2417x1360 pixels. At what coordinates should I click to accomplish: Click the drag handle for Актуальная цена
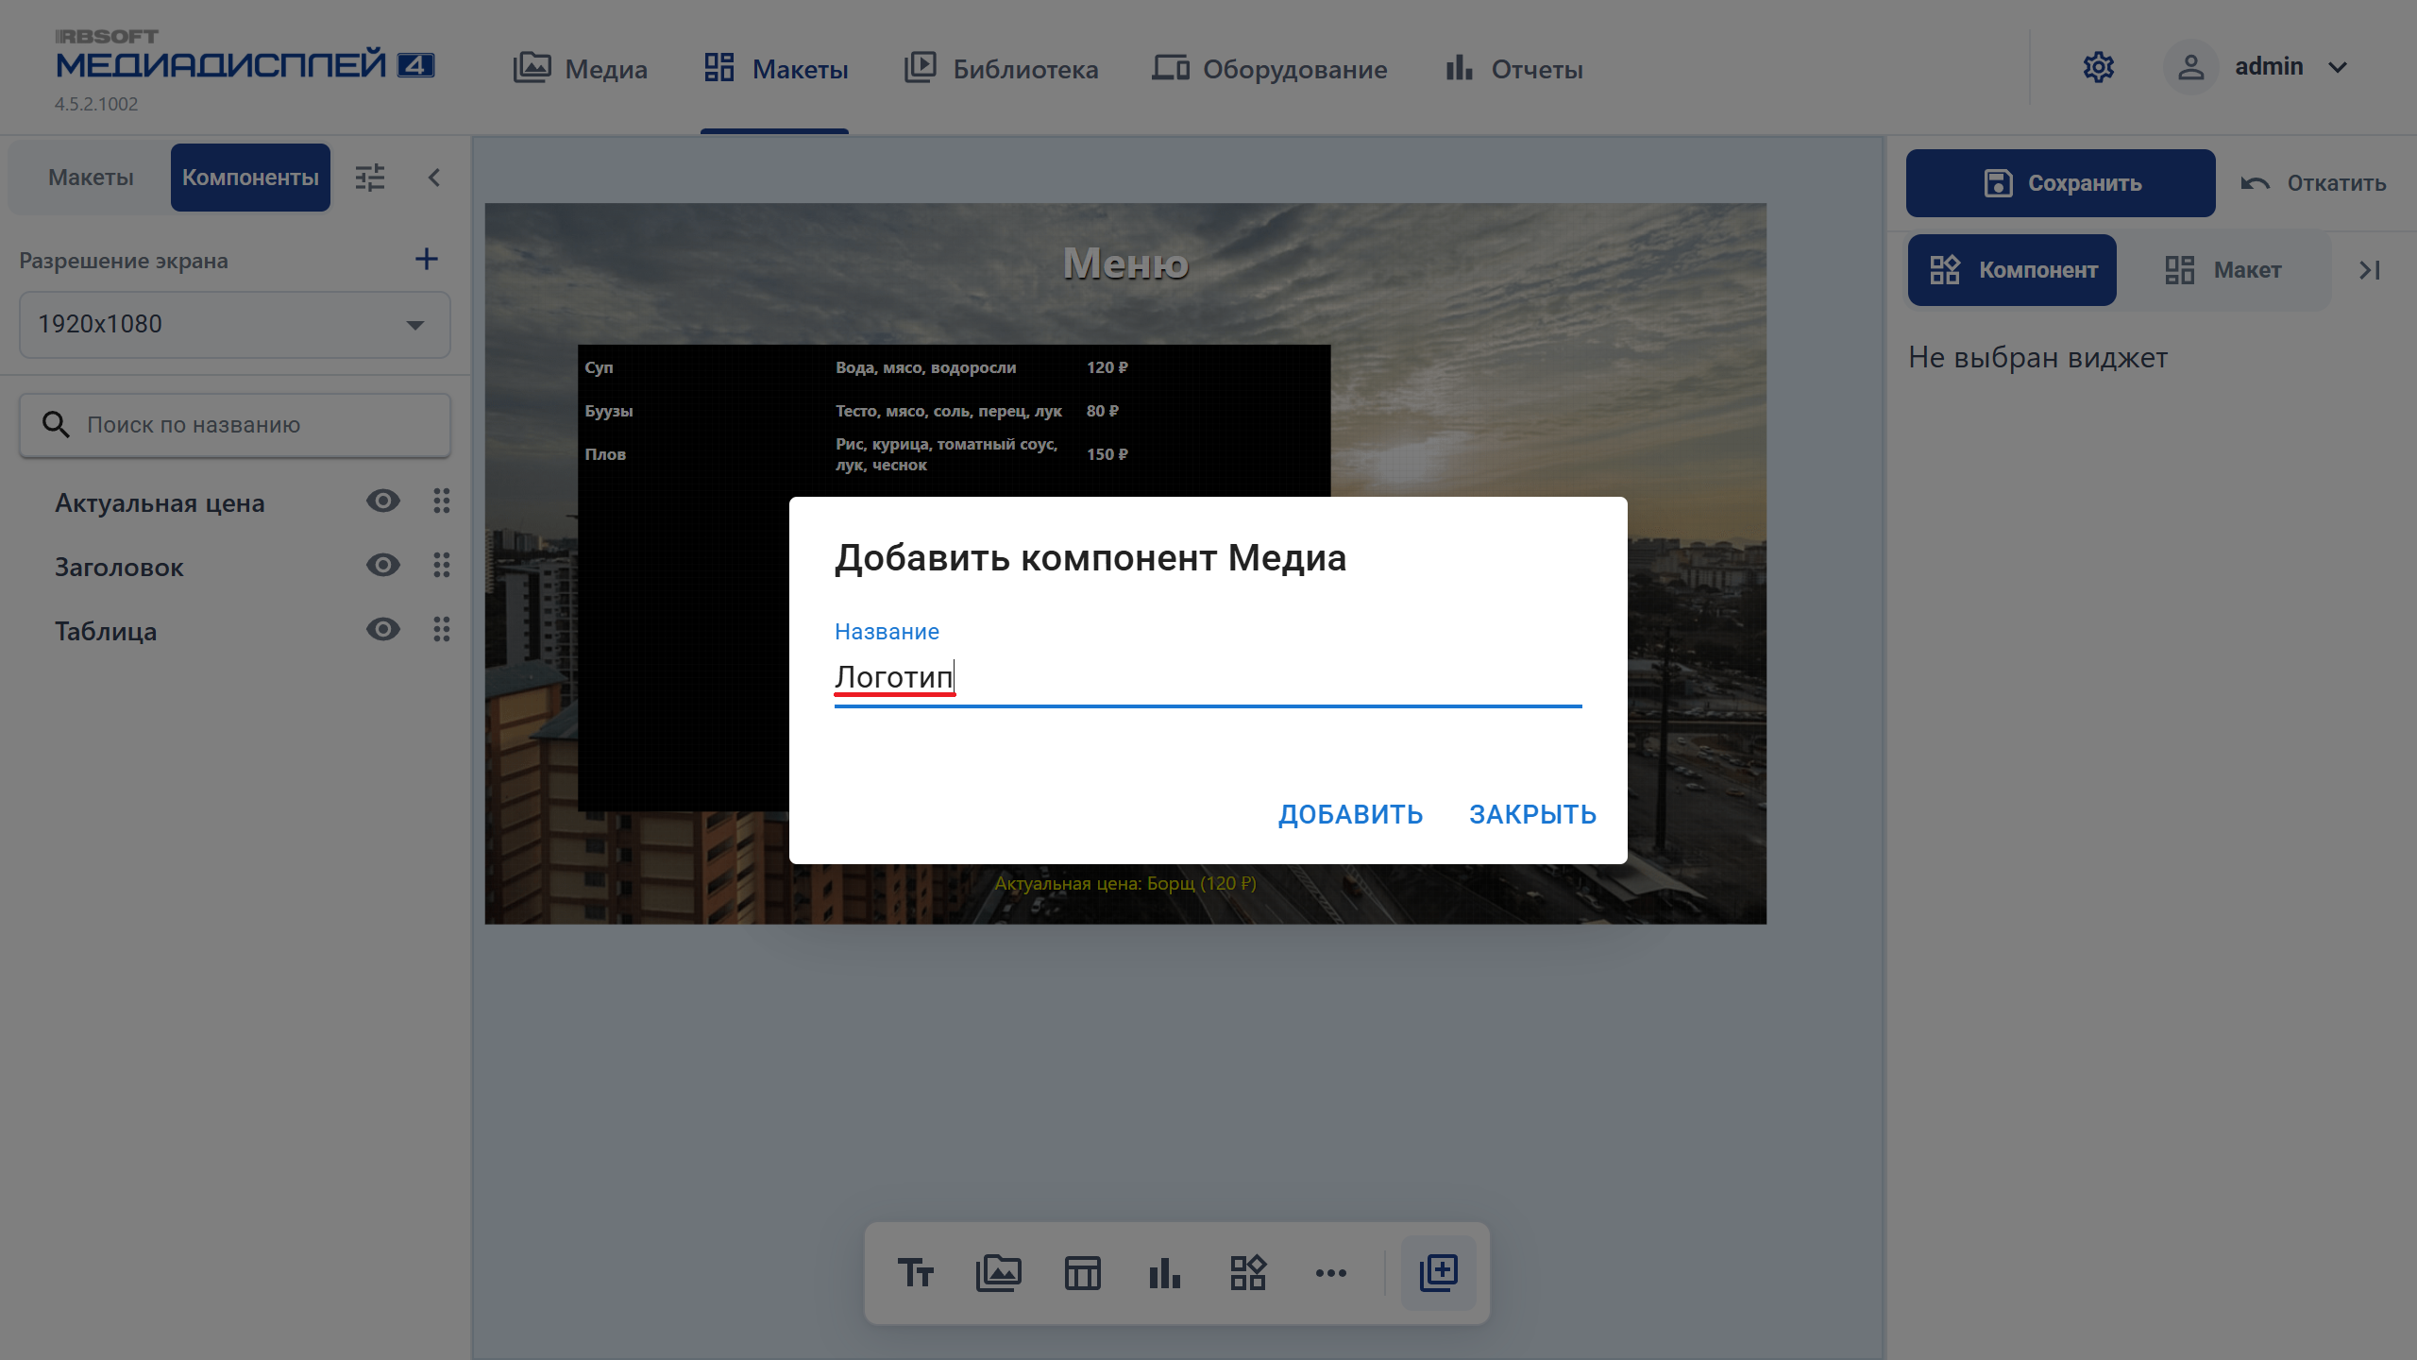click(x=441, y=501)
